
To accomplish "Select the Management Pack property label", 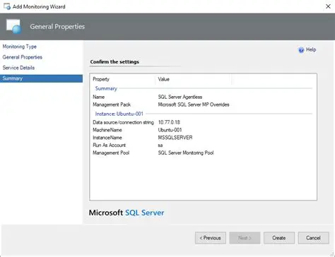I will click(x=112, y=104).
